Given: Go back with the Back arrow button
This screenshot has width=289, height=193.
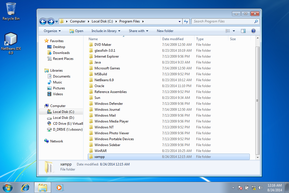Looking at the screenshot, I should (x=43, y=21).
